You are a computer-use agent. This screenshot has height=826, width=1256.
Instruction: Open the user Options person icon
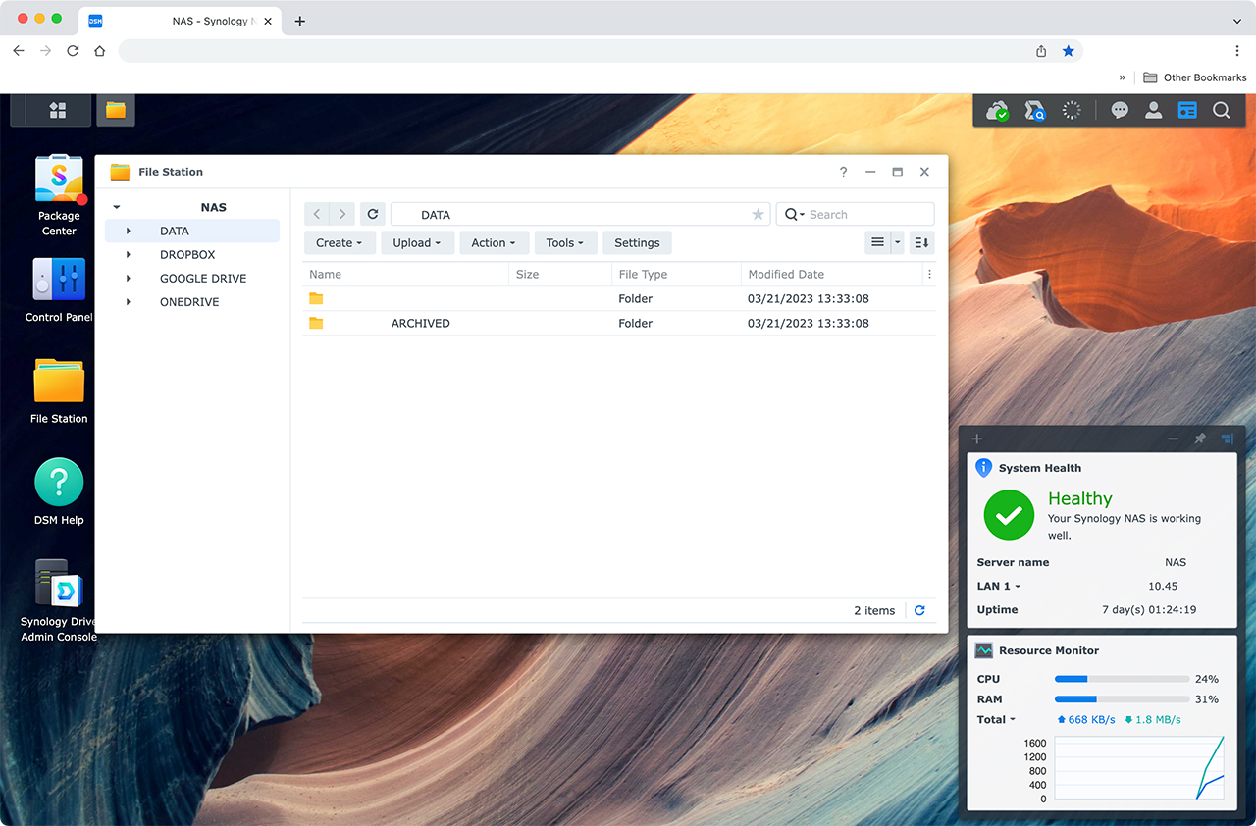[1154, 111]
